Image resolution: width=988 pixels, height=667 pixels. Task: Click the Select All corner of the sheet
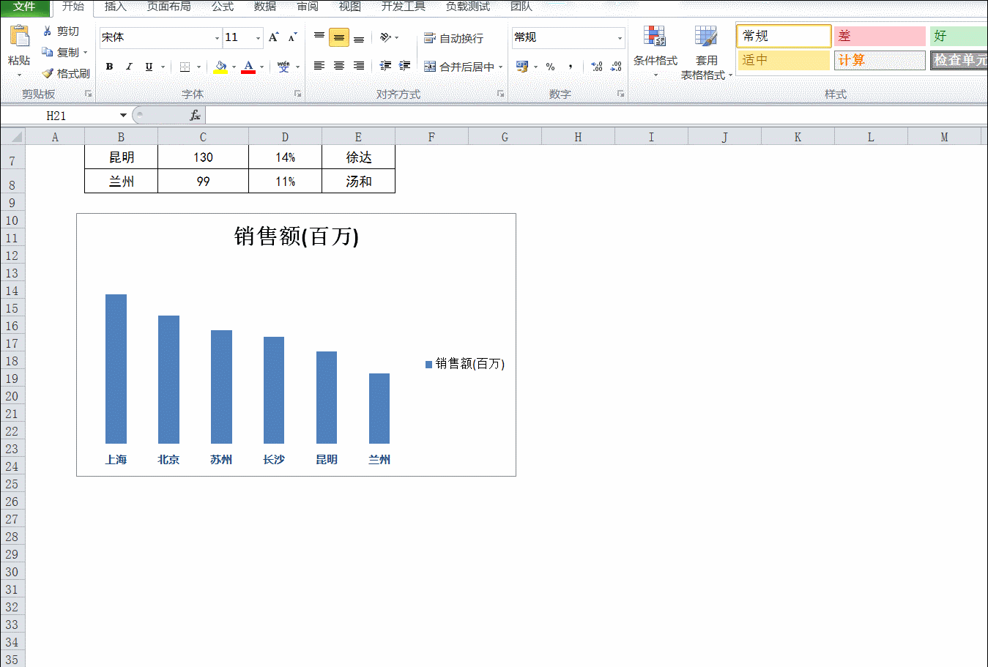tap(12, 137)
